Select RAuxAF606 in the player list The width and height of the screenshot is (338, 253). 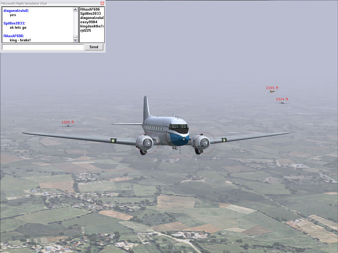(90, 9)
